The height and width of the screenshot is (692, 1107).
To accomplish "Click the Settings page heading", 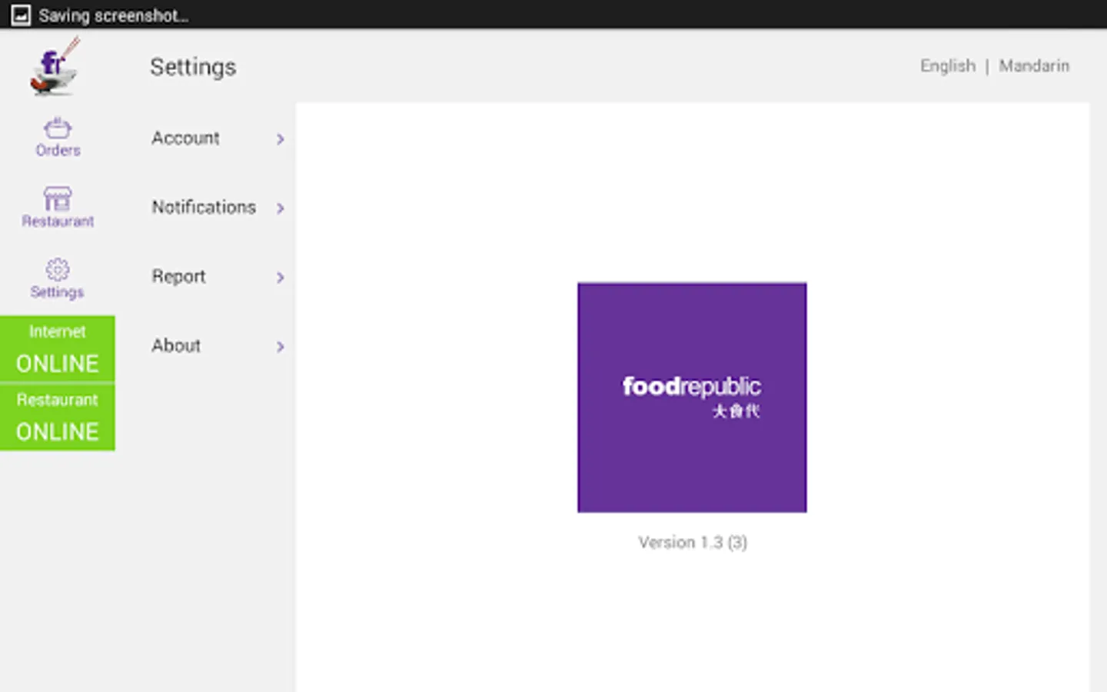I will (x=193, y=68).
